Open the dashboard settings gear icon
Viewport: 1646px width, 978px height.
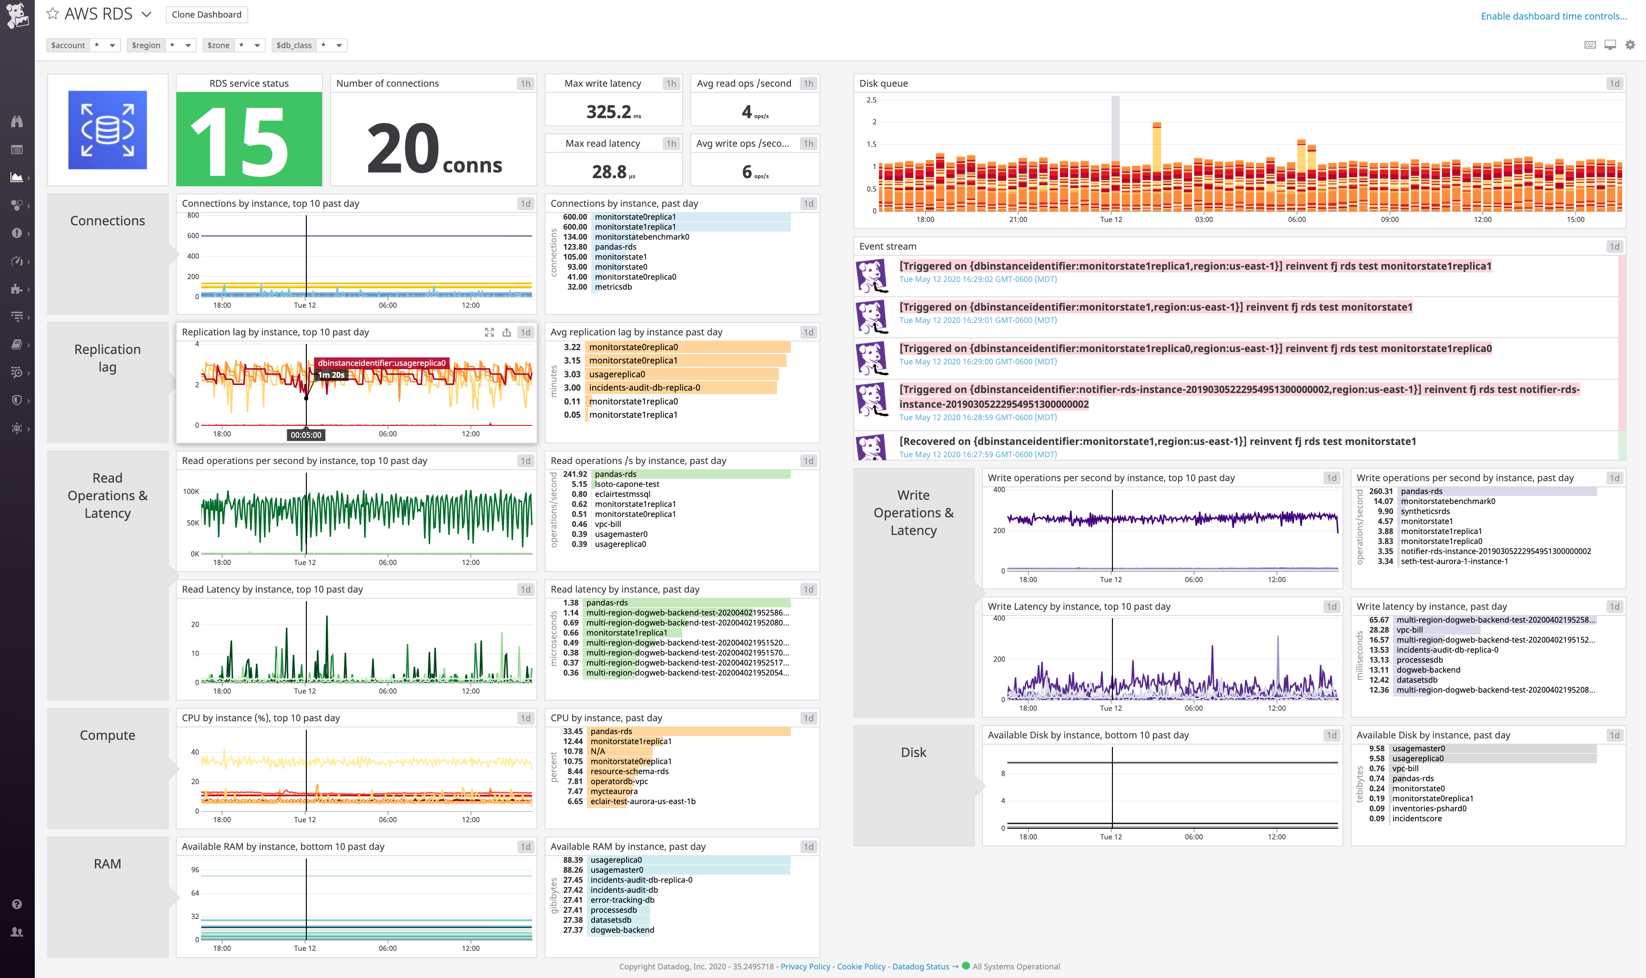(x=1631, y=45)
